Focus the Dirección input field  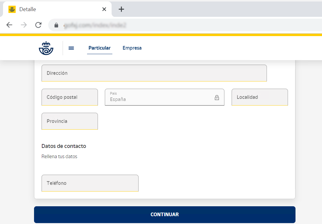coord(154,73)
